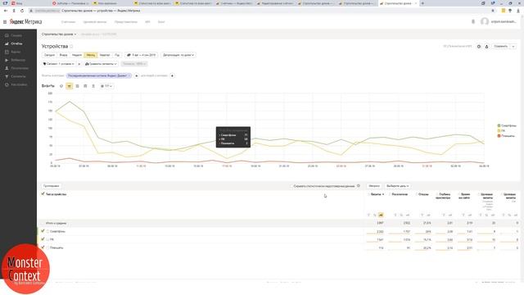Select the pie chart view icon

(61, 86)
